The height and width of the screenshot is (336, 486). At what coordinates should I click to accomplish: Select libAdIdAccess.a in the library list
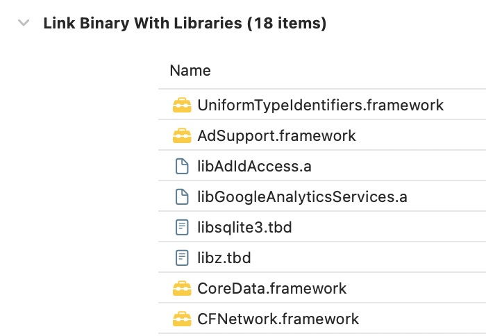[255, 166]
